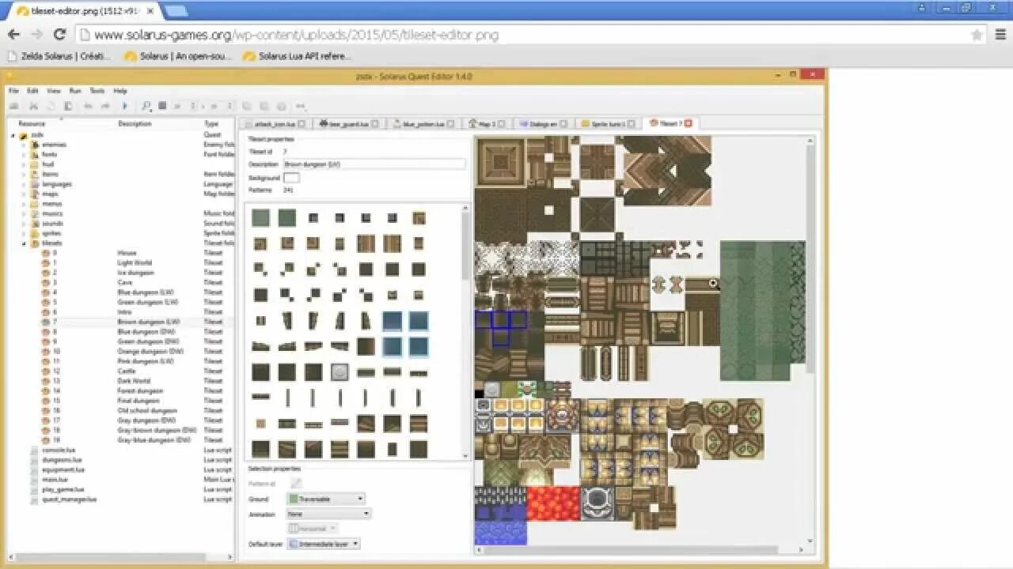This screenshot has width=1013, height=569.
Task: Expand the languages folder
Action: tap(23, 184)
